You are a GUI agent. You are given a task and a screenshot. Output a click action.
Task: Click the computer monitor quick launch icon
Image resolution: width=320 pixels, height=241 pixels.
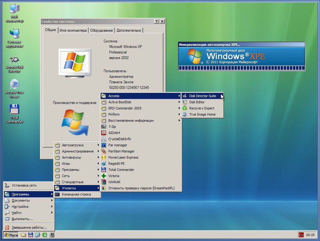pyautogui.click(x=52, y=235)
